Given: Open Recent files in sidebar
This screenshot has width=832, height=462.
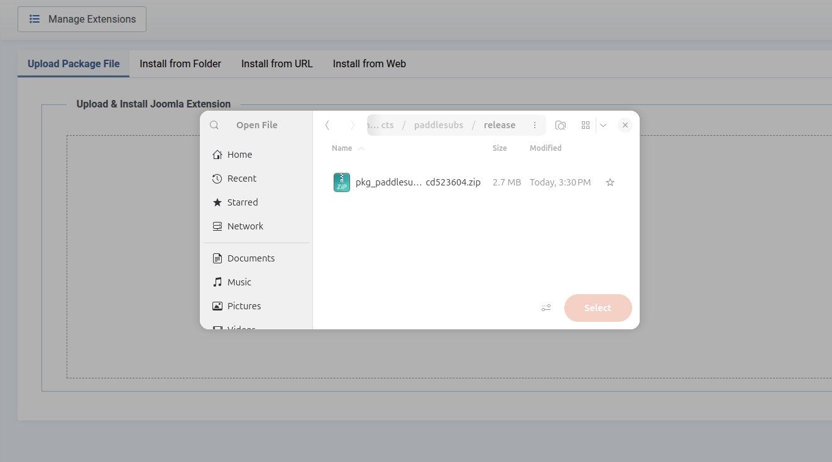Looking at the screenshot, I should point(256,179).
